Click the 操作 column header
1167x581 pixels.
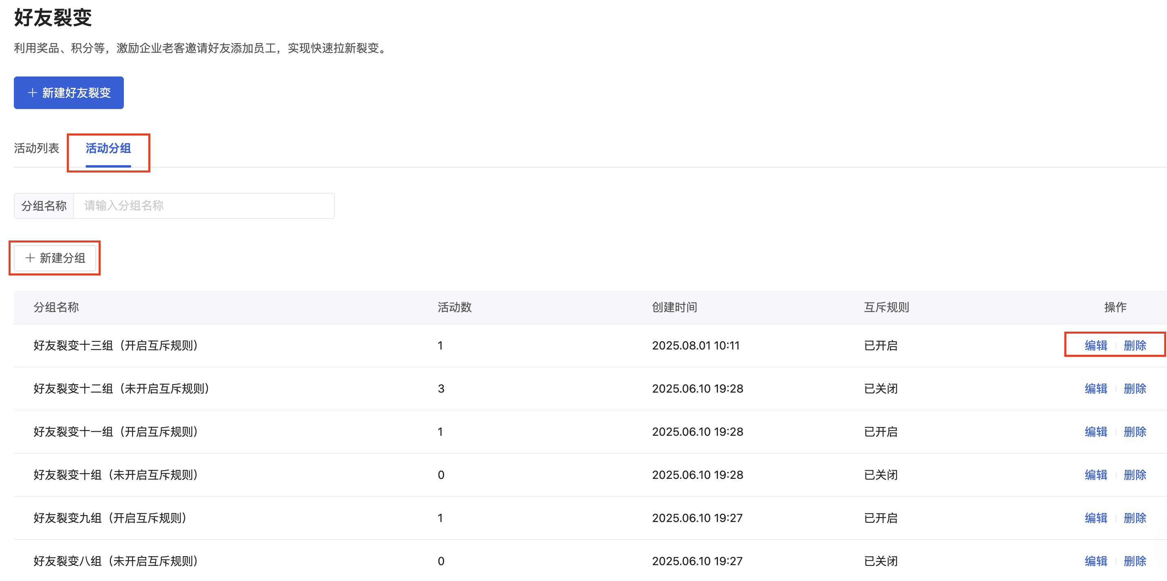[1115, 307]
